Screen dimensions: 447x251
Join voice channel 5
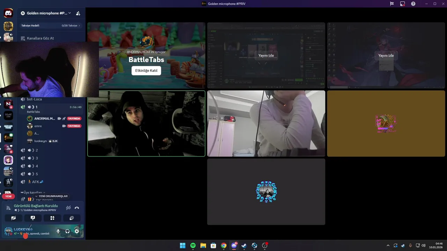(51, 174)
